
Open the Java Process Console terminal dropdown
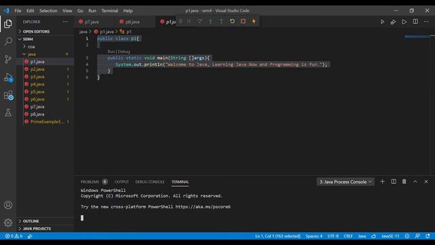coord(345,182)
